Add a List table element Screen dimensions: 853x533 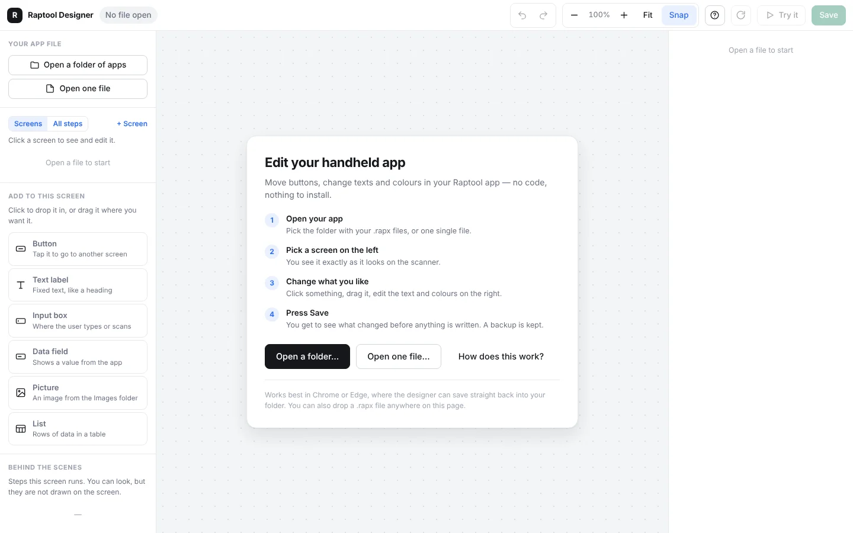pyautogui.click(x=78, y=429)
